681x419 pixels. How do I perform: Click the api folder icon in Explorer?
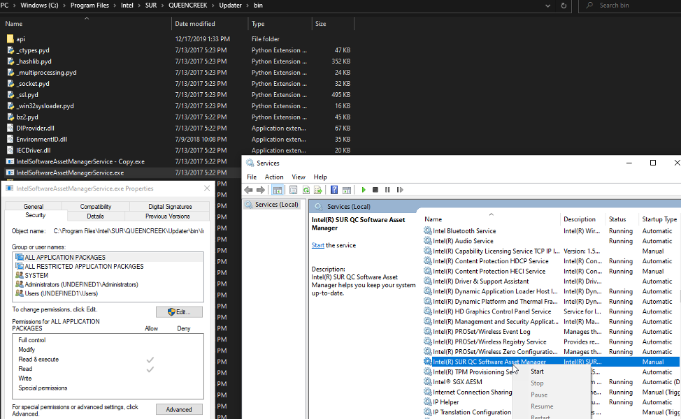tap(10, 39)
